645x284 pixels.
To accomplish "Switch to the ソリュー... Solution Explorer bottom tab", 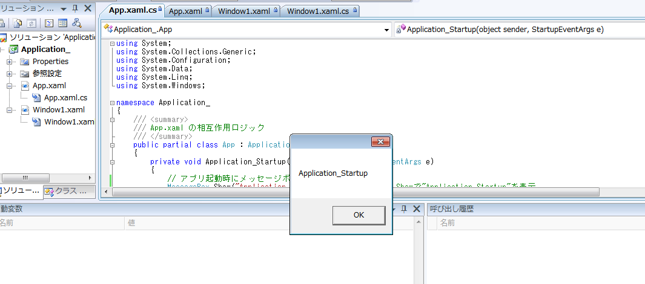I will point(21,192).
